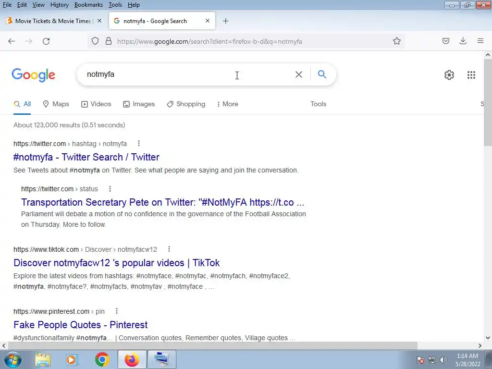Open Fake People Quotes Pinterest link

[80, 324]
